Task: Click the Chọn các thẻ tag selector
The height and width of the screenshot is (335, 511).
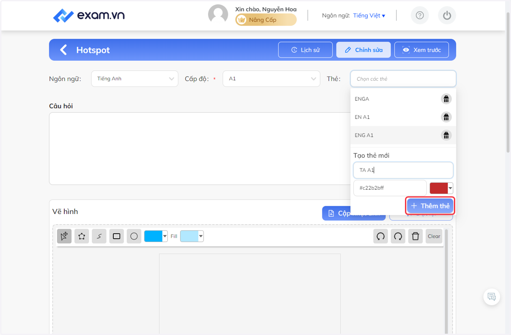Action: 403,79
